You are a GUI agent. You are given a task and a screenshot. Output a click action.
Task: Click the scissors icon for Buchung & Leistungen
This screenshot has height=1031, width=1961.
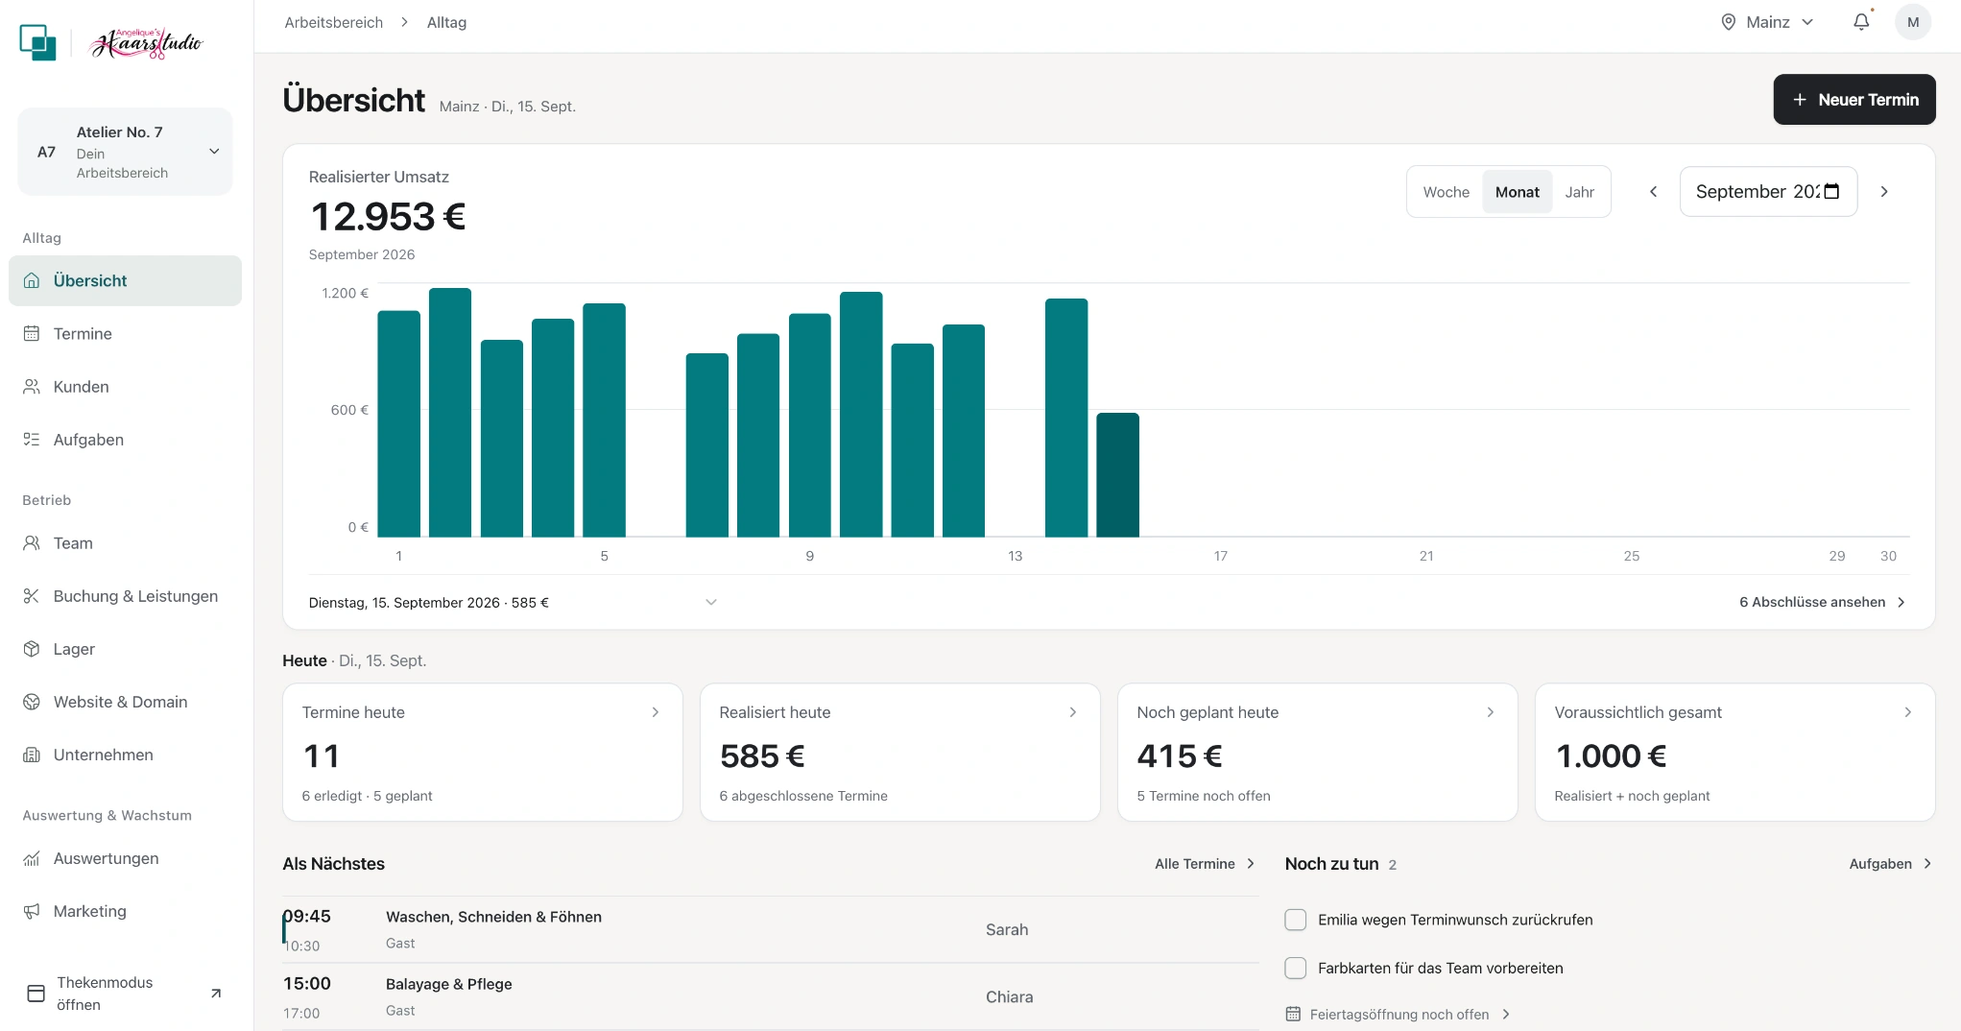coord(32,595)
